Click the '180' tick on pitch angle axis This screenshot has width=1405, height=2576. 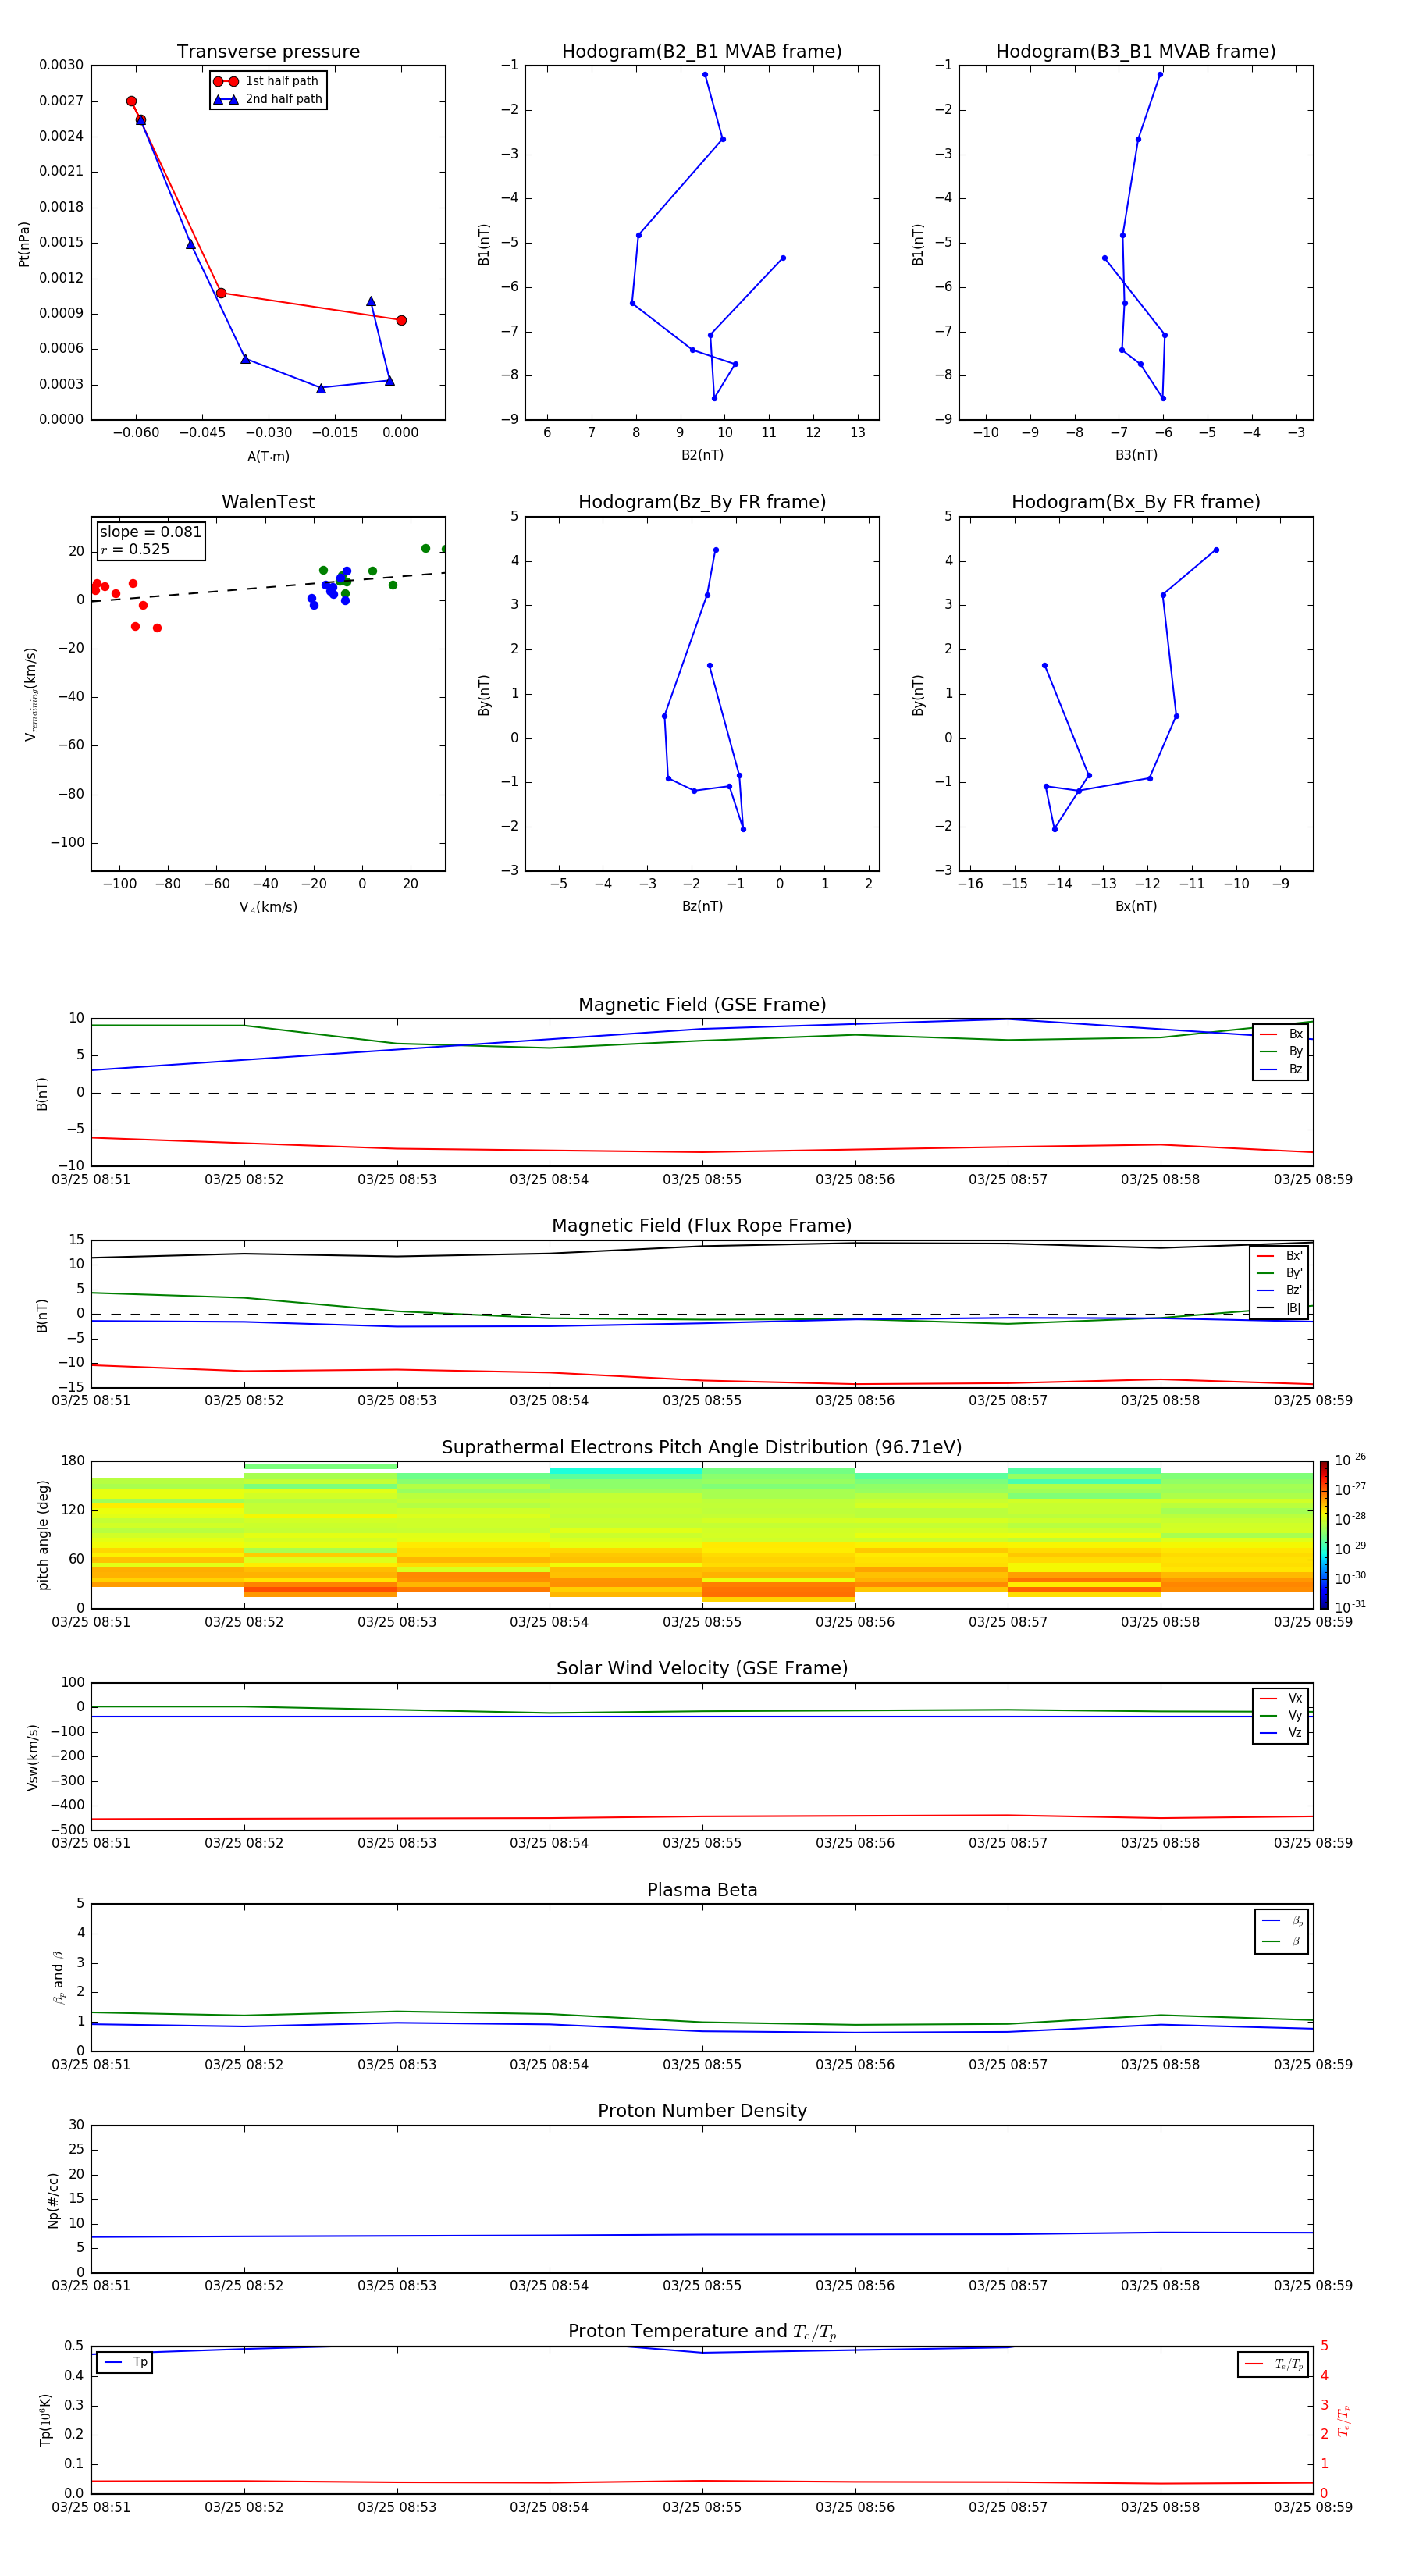coord(73,1461)
